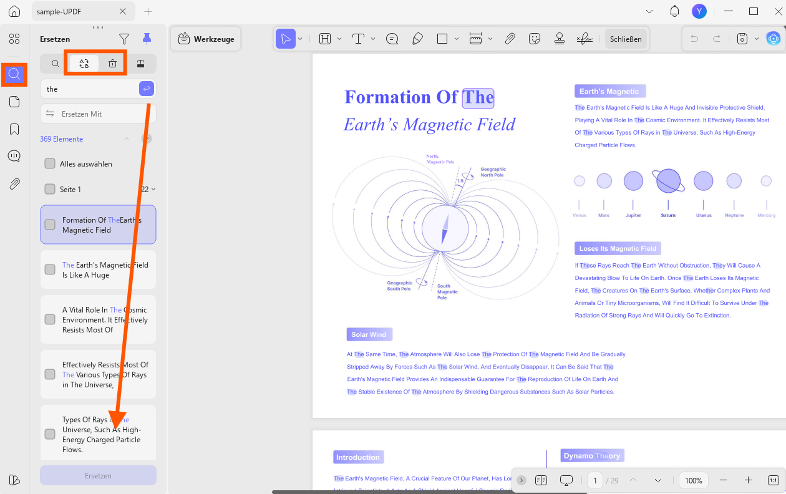Select the highlighter pen tool

pos(417,39)
